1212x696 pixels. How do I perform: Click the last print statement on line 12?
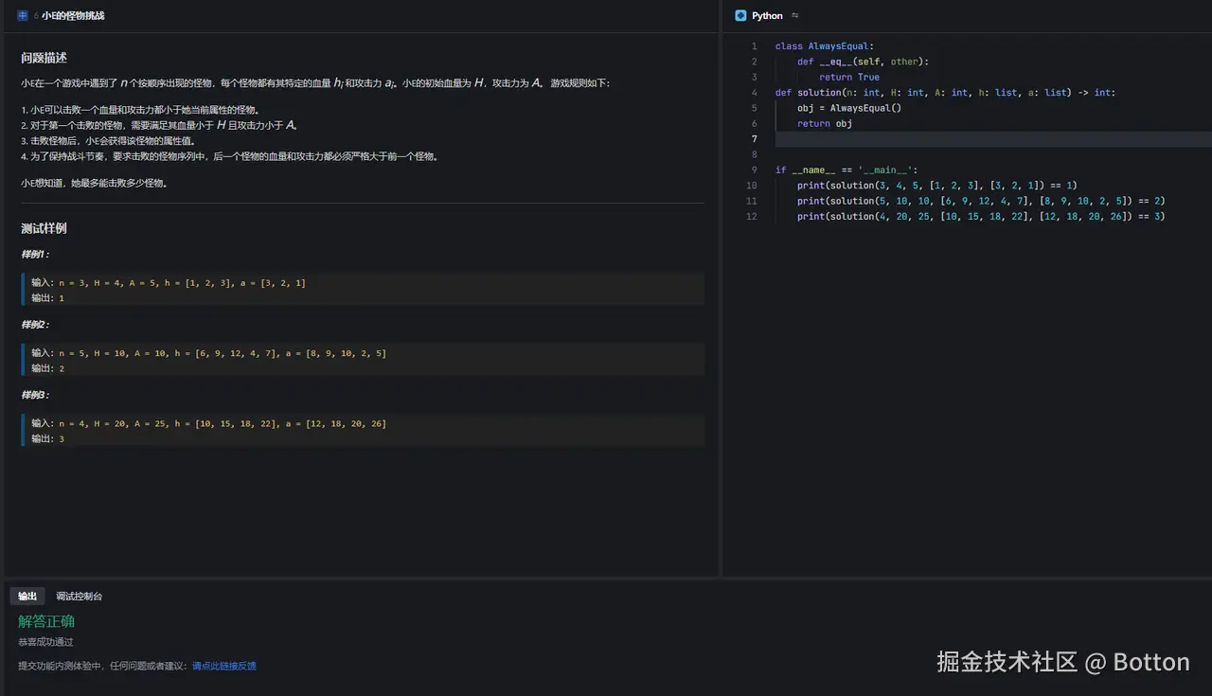pos(980,217)
